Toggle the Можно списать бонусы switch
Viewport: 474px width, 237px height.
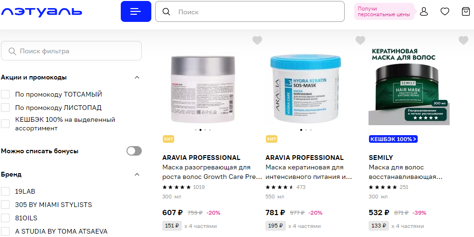coord(134,151)
